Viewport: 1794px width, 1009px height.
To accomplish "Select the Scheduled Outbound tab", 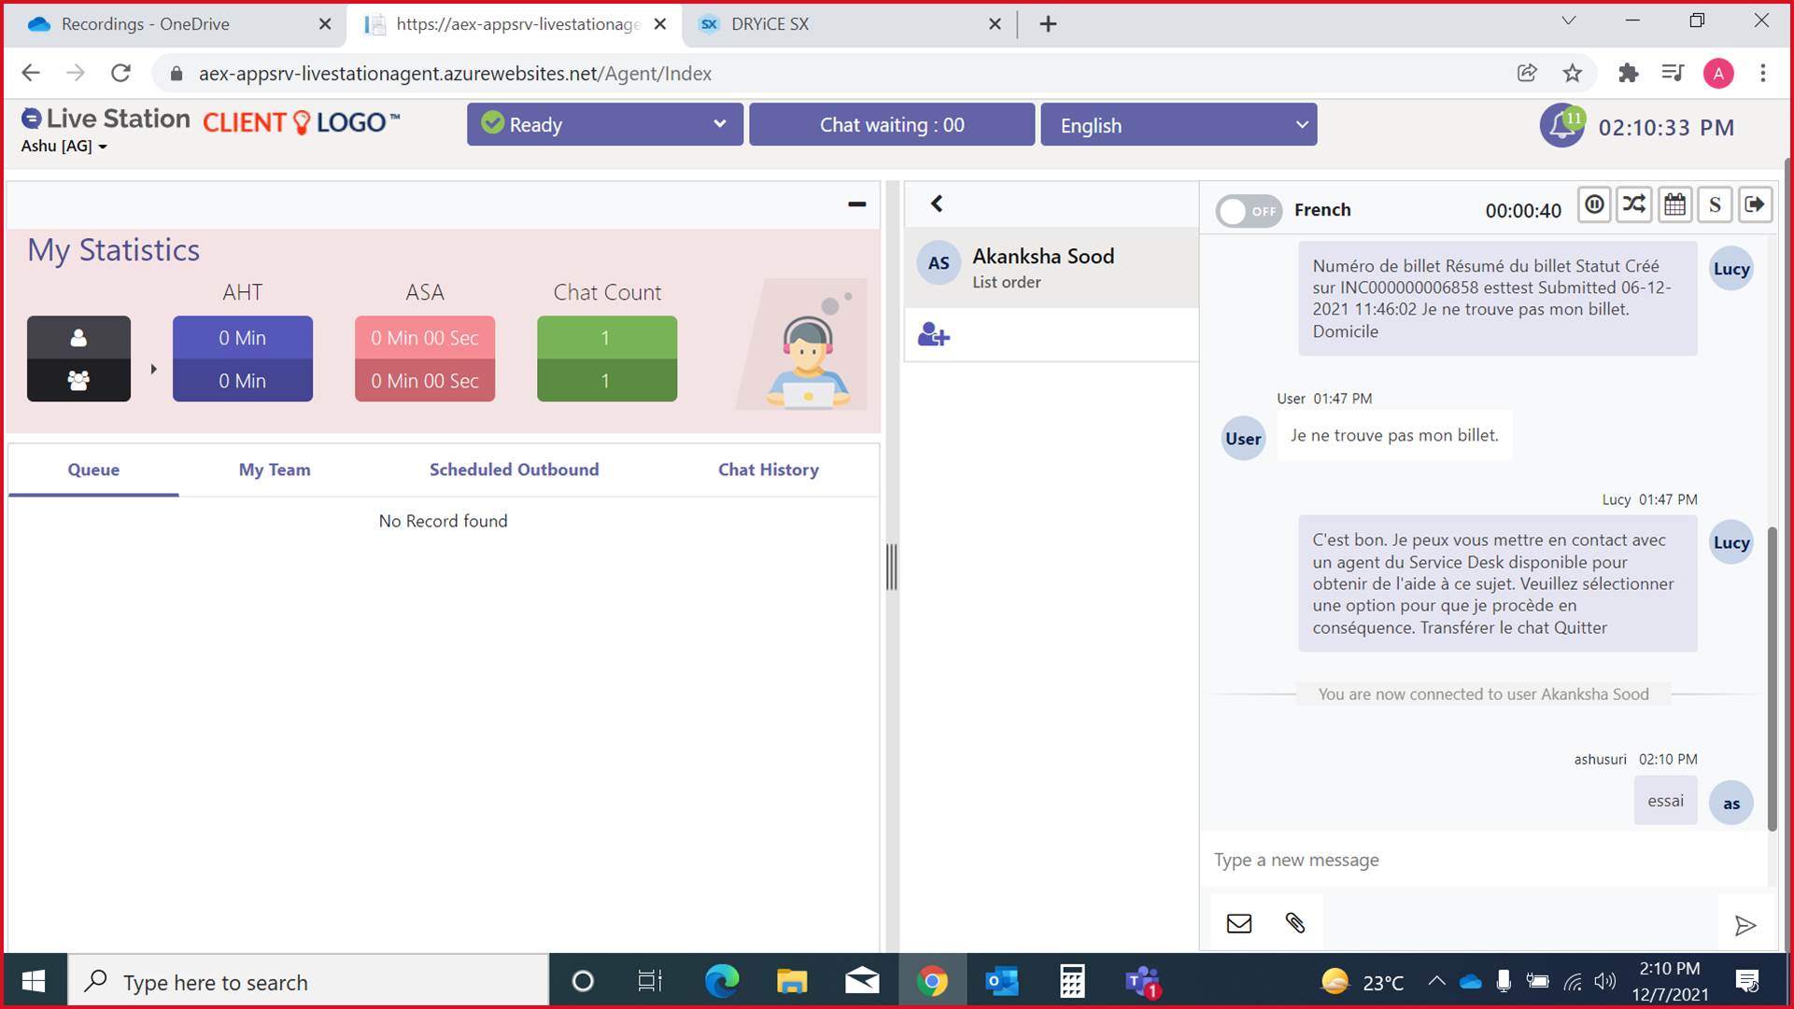I will pyautogui.click(x=514, y=469).
